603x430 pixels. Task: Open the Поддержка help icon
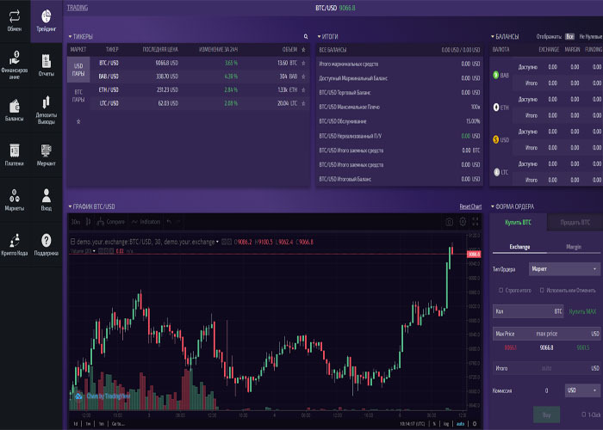(x=46, y=243)
